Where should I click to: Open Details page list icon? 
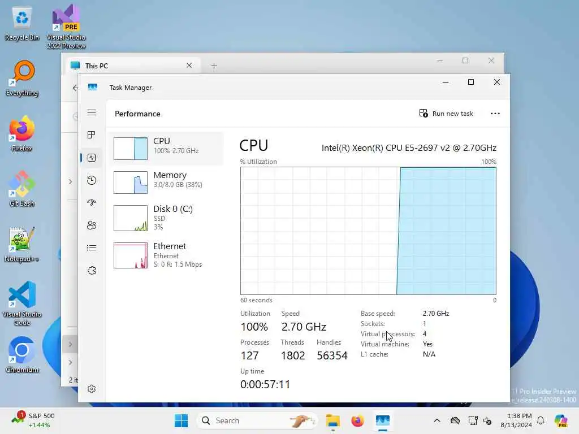pos(92,248)
